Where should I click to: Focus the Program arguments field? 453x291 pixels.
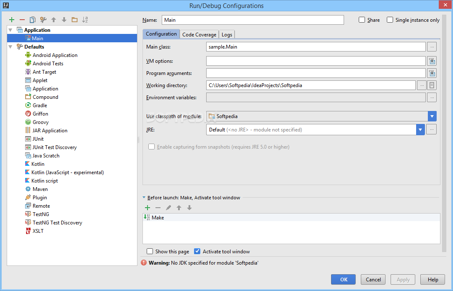pyautogui.click(x=316, y=73)
